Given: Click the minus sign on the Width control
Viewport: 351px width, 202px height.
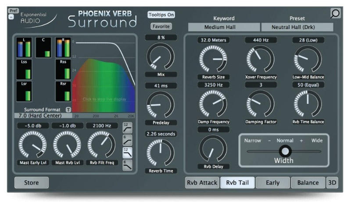Looking at the screenshot, I should 269,141.
